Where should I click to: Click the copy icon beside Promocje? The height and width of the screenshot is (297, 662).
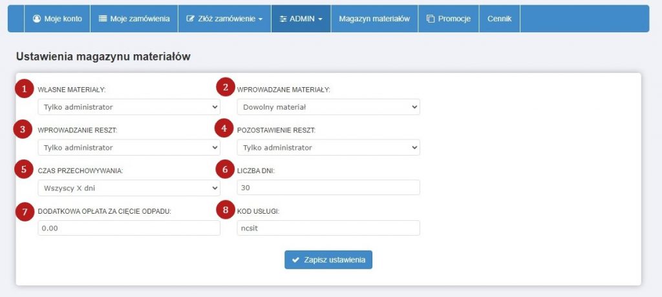pyautogui.click(x=431, y=19)
